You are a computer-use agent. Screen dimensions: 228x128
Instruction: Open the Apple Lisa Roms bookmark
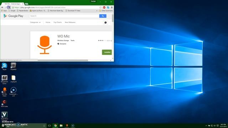point(38,11)
